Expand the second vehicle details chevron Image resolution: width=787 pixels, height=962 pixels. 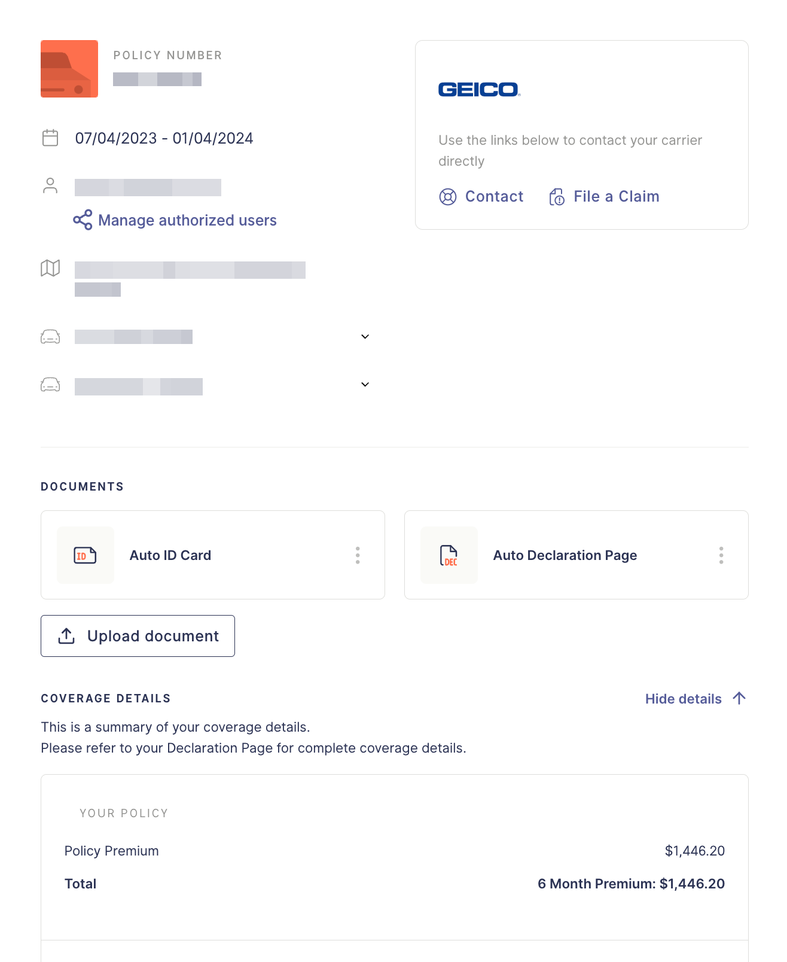pyautogui.click(x=365, y=385)
